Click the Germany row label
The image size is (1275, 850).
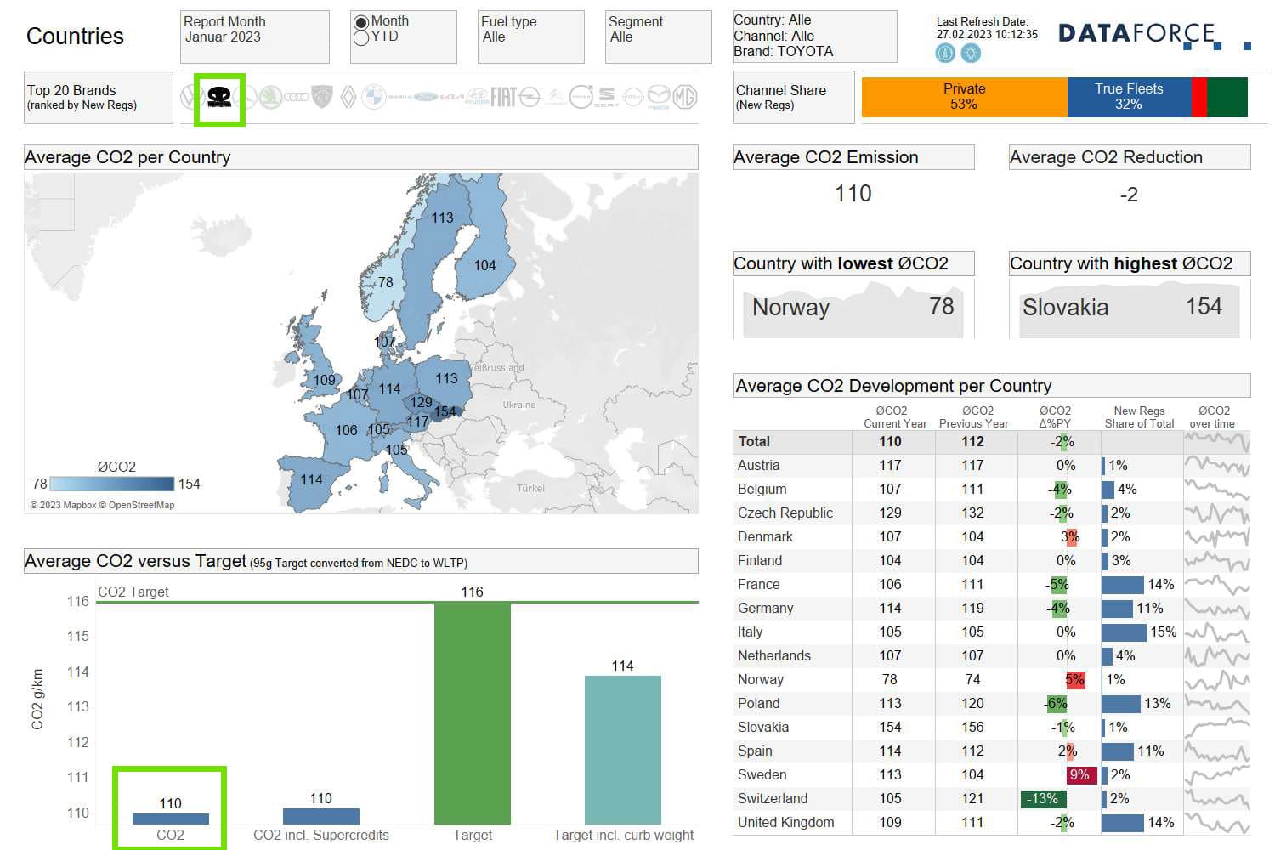pyautogui.click(x=766, y=608)
